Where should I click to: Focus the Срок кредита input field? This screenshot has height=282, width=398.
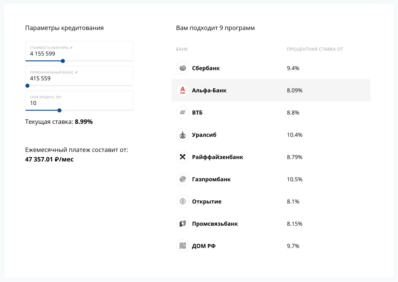pyautogui.click(x=79, y=103)
